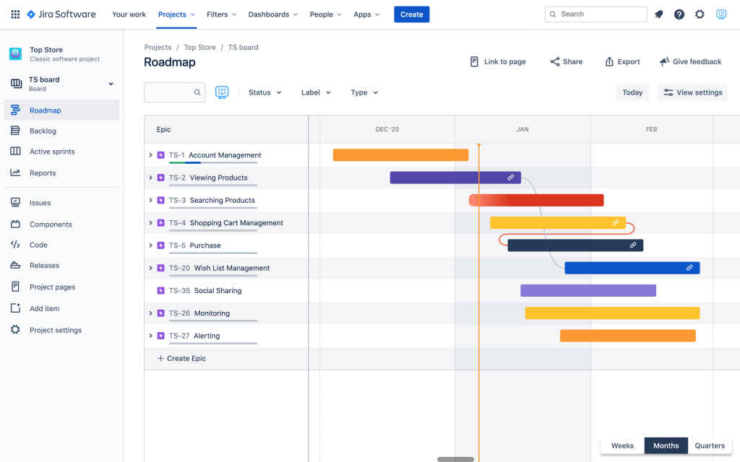This screenshot has width=740, height=462.
Task: Open the TS board switcher dropdown
Action: pos(111,84)
